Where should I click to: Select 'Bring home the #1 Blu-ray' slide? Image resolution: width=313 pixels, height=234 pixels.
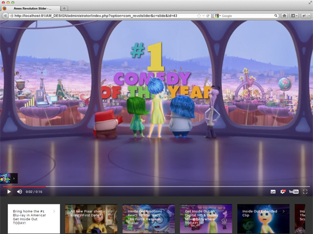pos(34,219)
